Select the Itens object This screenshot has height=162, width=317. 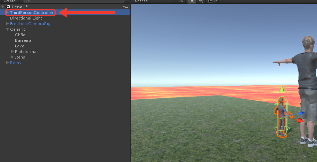(20, 57)
